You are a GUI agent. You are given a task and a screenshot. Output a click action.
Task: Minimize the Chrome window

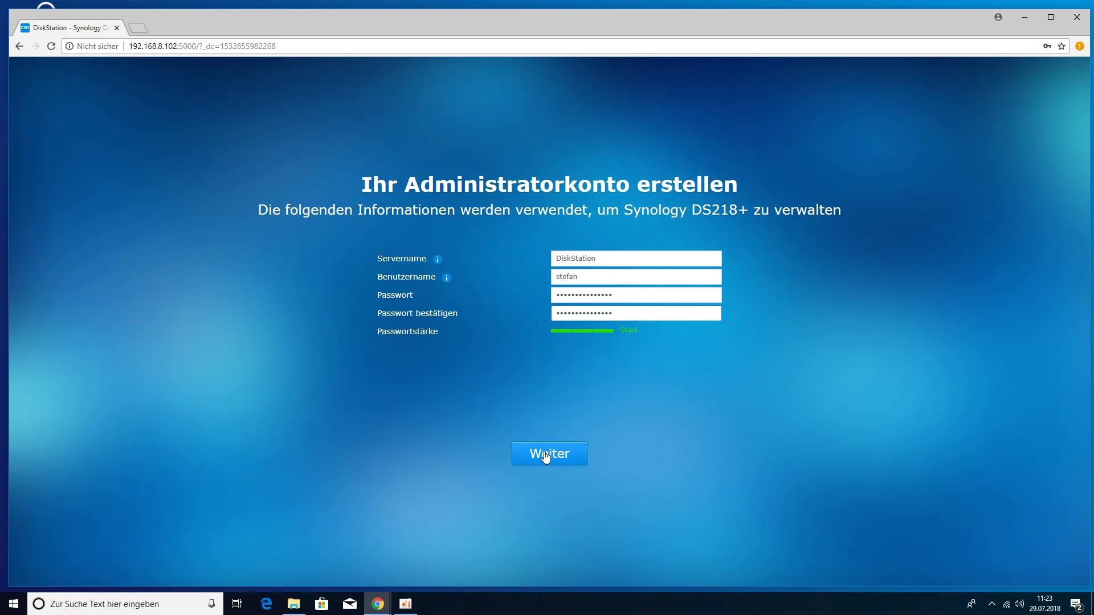(1024, 17)
